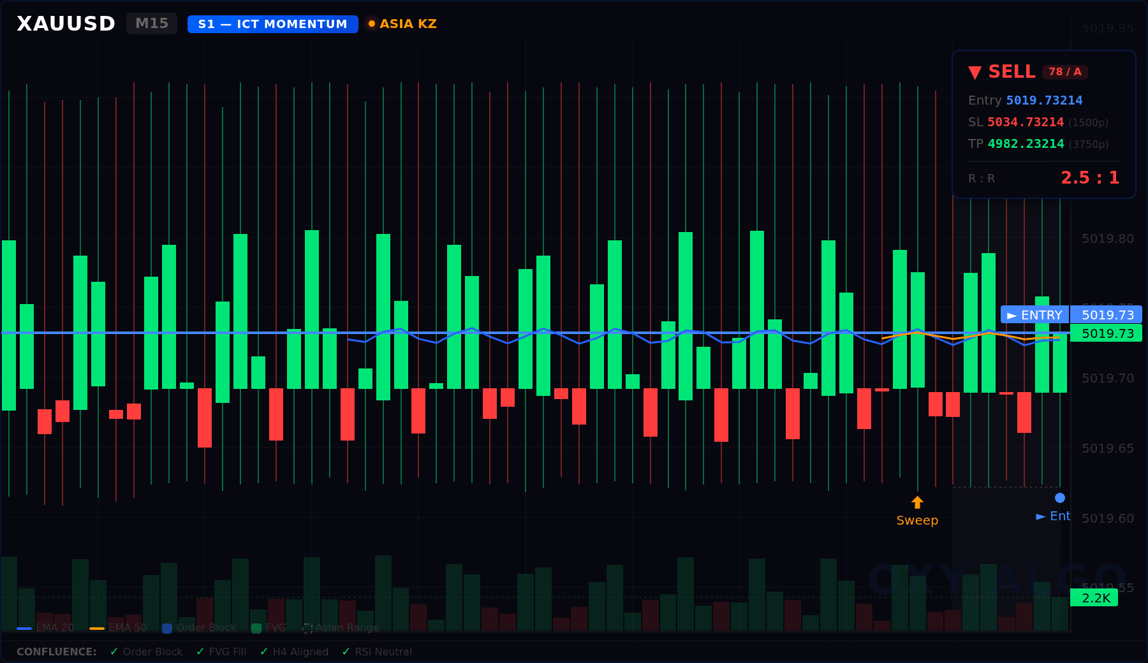The image size is (1148, 663).
Task: Click the blue entry dot marker
Action: pos(1059,497)
